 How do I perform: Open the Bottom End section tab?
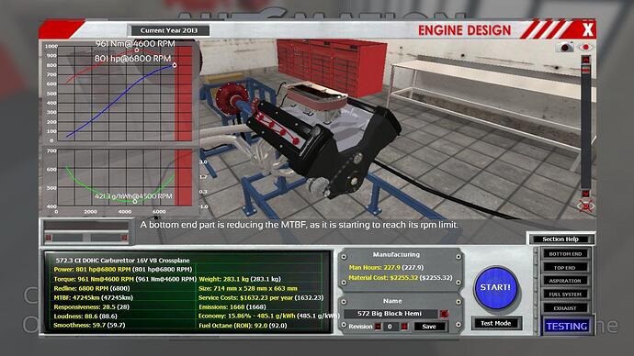pos(565,254)
